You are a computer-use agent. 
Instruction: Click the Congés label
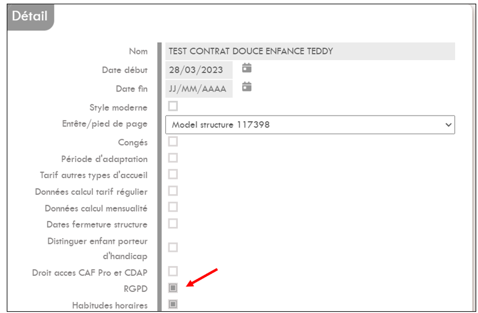pyautogui.click(x=133, y=143)
